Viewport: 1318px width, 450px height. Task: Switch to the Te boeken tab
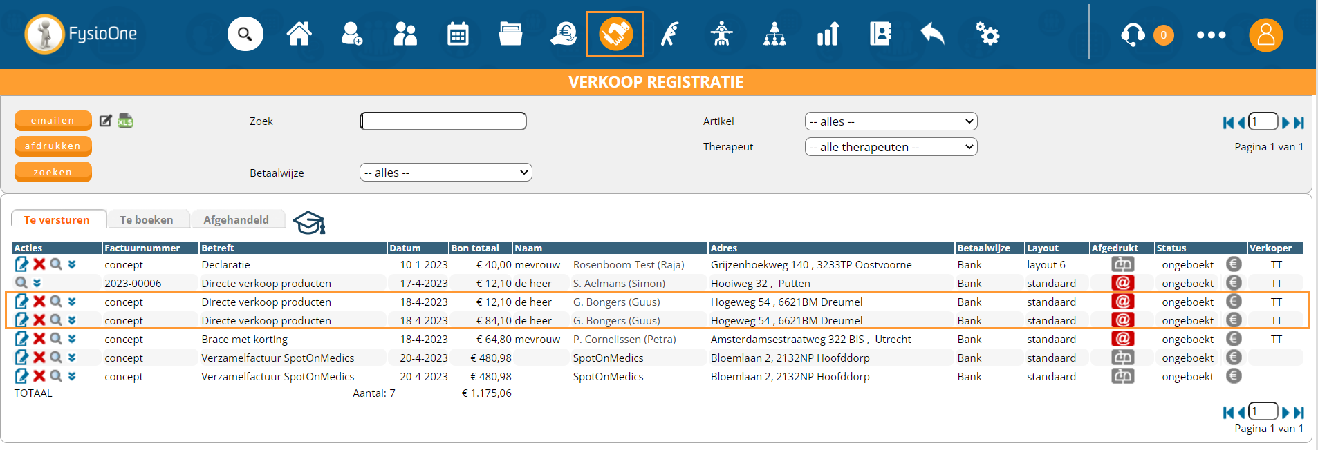[x=147, y=220]
